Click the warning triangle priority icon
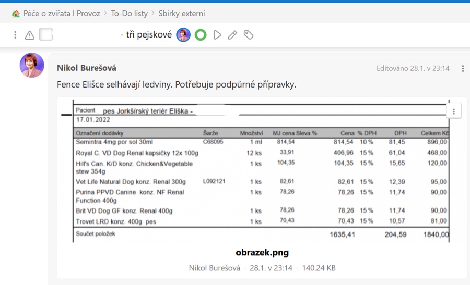This screenshot has height=285, width=470. pos(29,35)
